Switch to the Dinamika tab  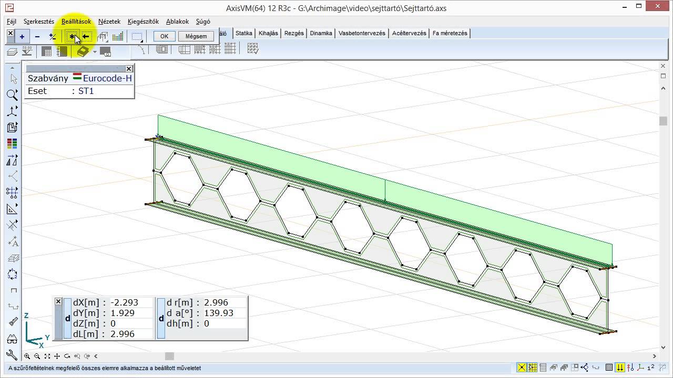click(x=321, y=33)
